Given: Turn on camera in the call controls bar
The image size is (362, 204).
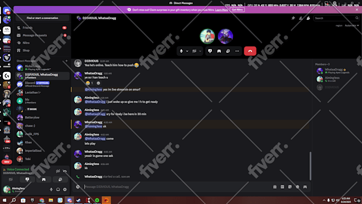Looking at the screenshot, I should tap(194, 51).
